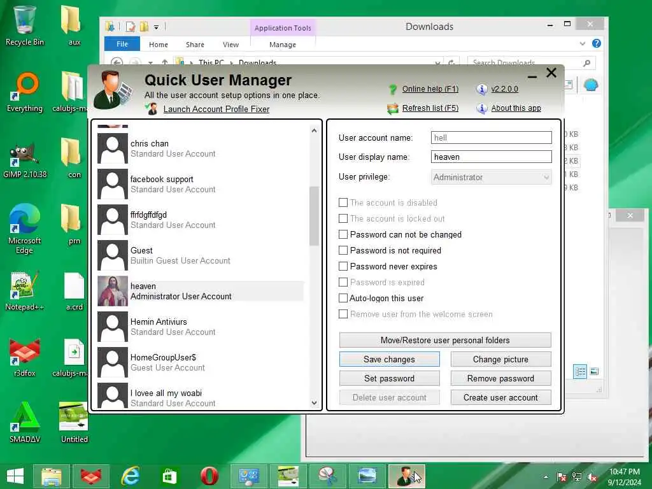The image size is (652, 489).
Task: Enable Password is not required
Action: (x=343, y=250)
